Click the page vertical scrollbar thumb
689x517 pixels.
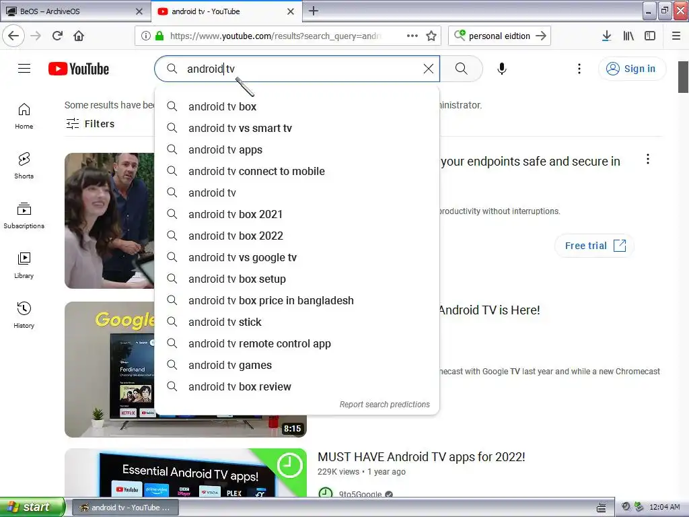coord(683,77)
